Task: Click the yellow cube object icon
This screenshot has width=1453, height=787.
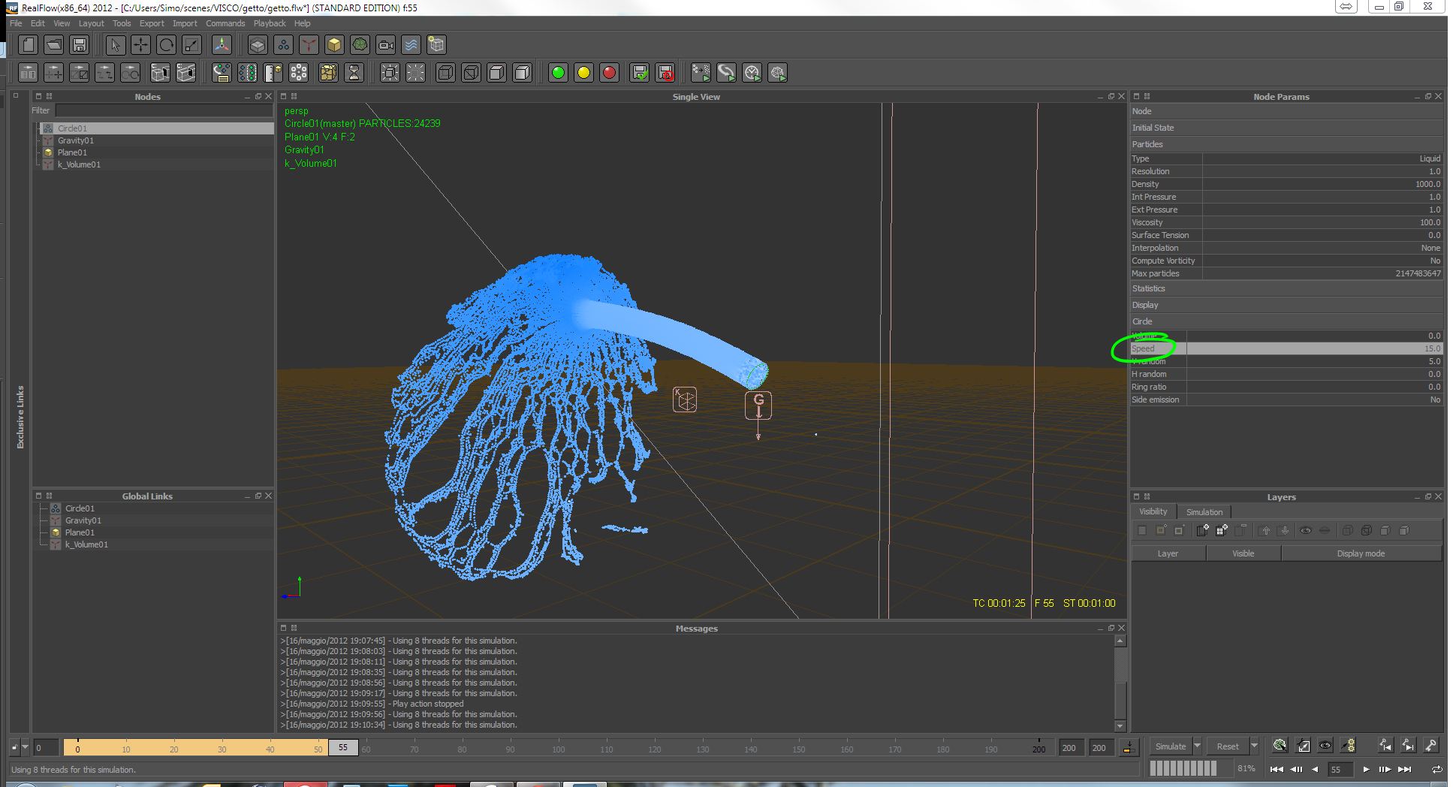Action: [334, 45]
